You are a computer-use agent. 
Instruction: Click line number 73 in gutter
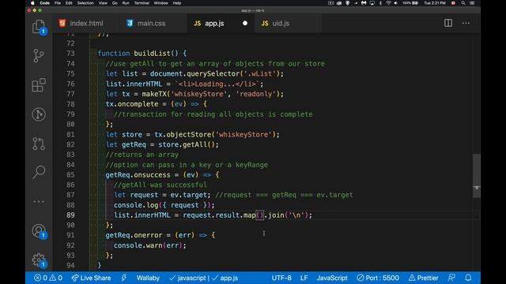[70, 53]
